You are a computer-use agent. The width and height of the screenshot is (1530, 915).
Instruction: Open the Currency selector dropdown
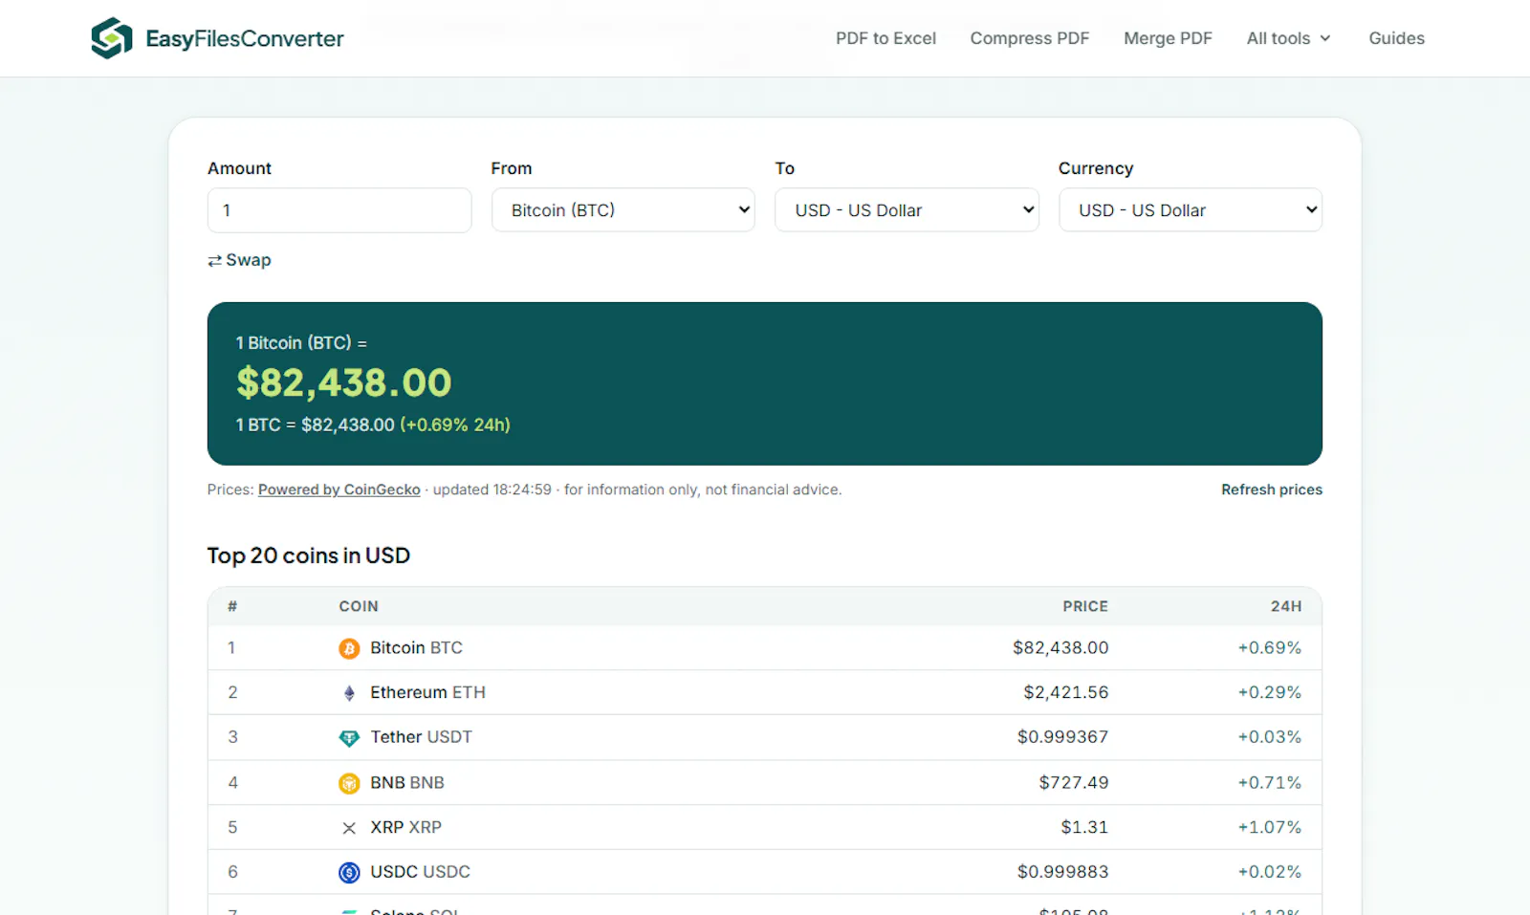pos(1191,209)
